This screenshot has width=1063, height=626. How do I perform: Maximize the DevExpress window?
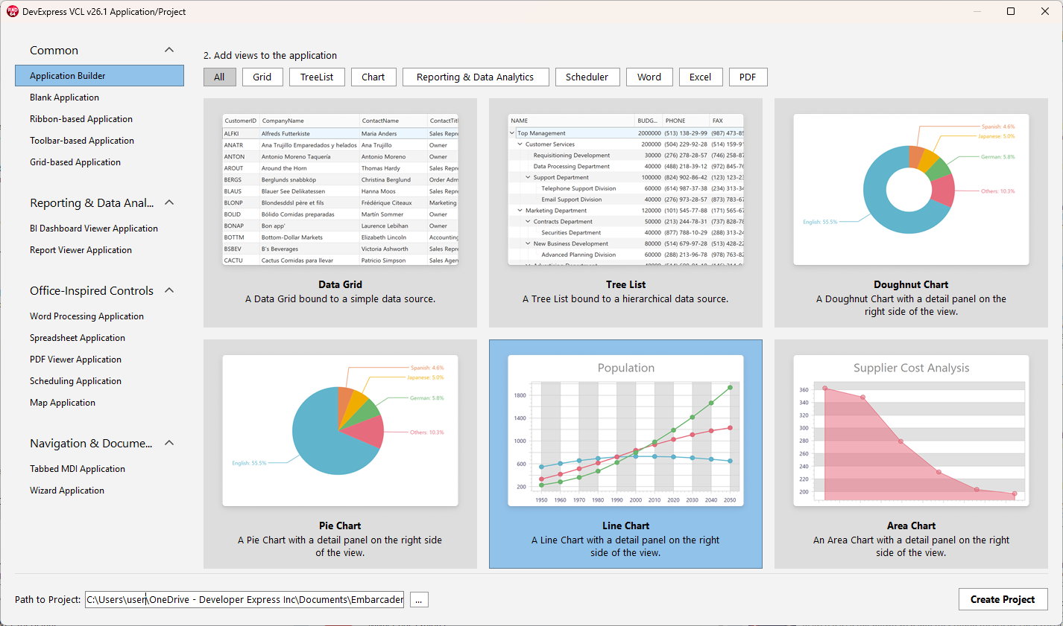tap(1011, 11)
